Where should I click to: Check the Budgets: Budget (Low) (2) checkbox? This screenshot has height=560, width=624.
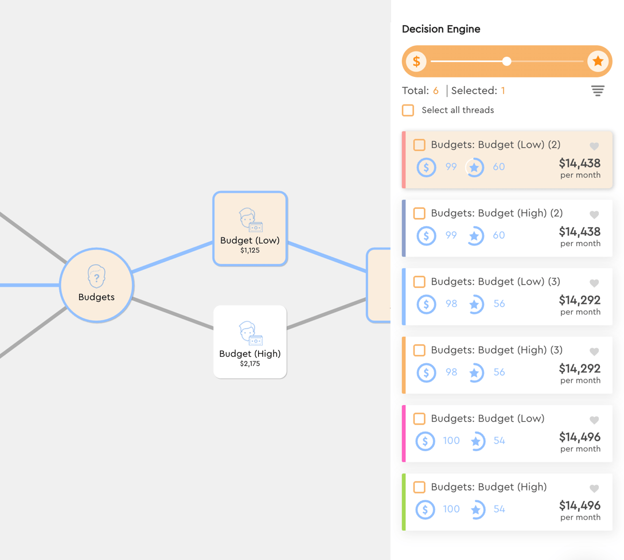(419, 145)
